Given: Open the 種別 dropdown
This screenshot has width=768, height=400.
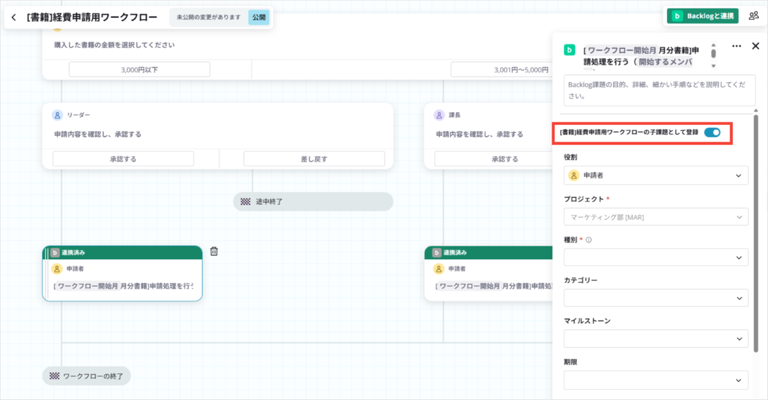Looking at the screenshot, I should (x=656, y=257).
